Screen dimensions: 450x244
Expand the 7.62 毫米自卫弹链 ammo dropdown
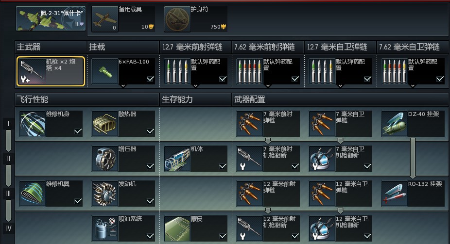pos(413,86)
